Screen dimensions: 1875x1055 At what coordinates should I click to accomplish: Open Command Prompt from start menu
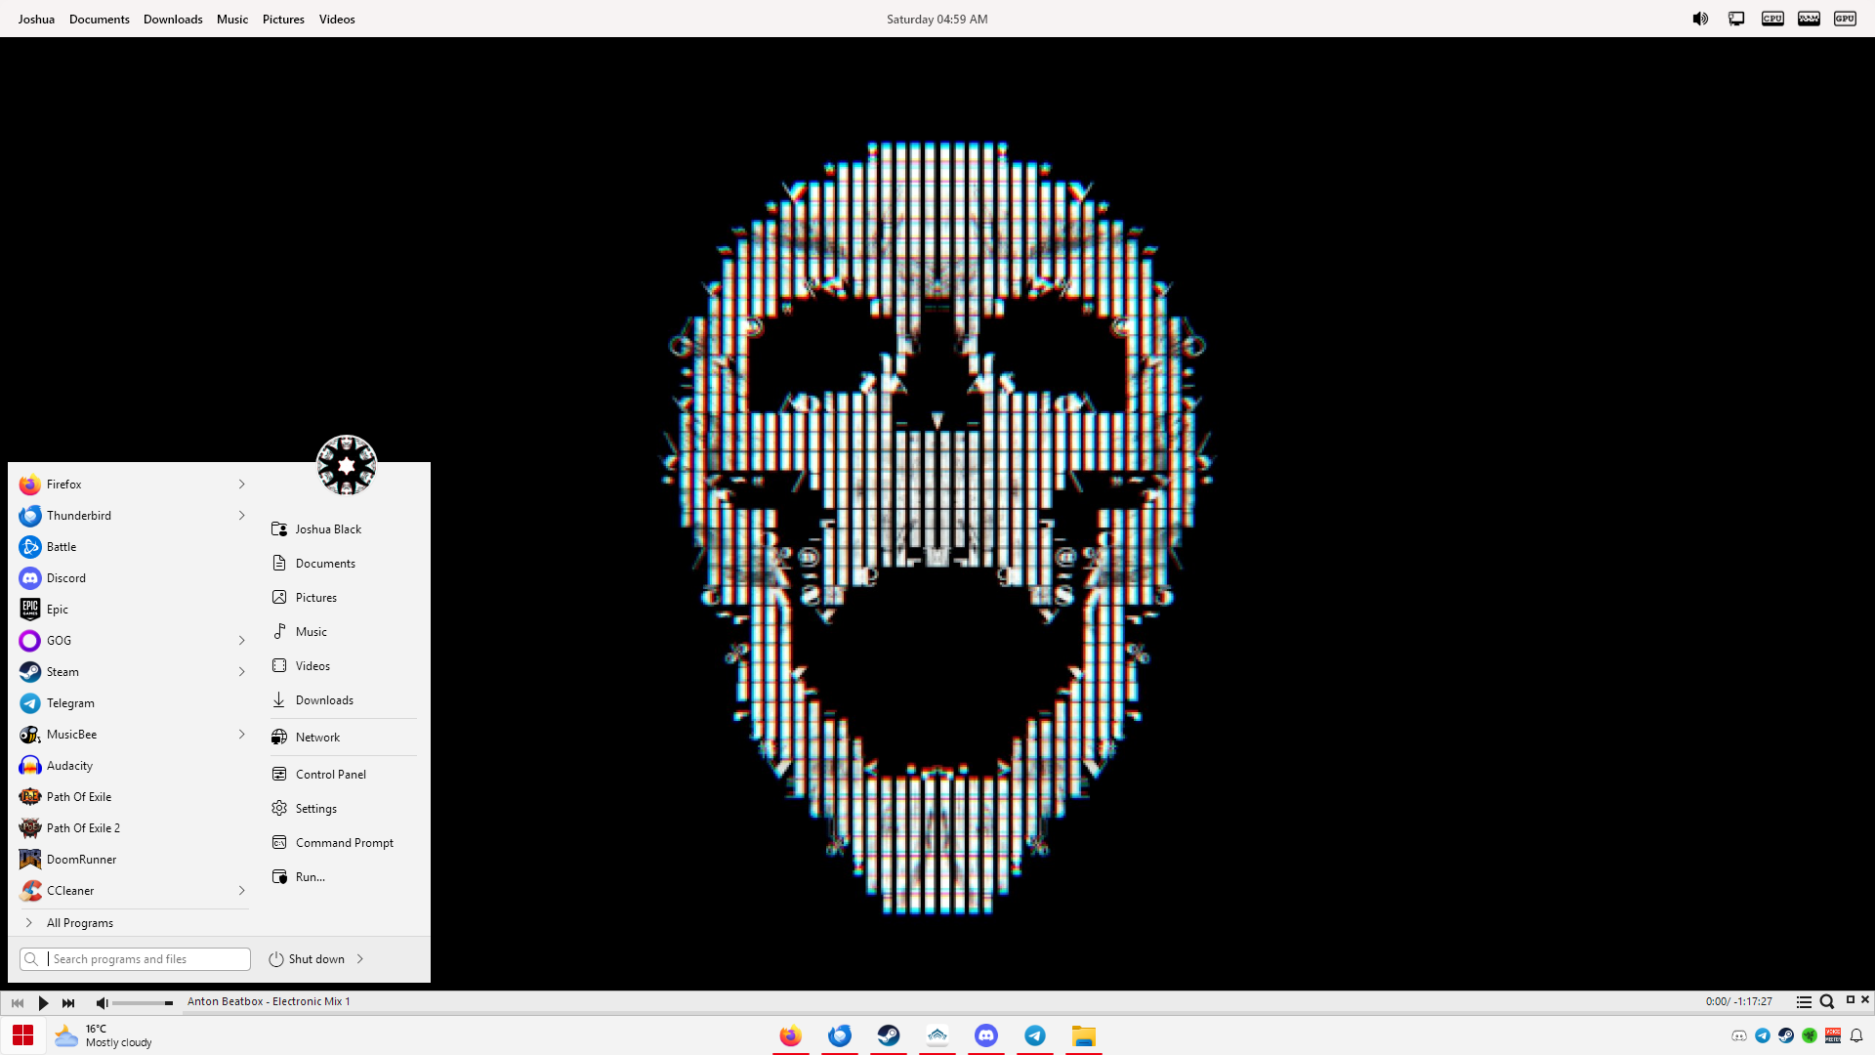(x=343, y=843)
